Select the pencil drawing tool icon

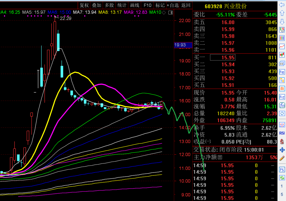pyautogui.click(x=282, y=158)
